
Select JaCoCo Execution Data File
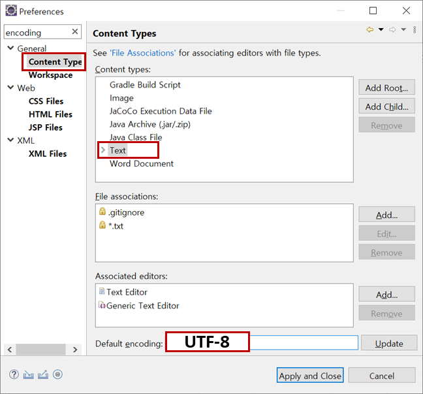click(161, 111)
